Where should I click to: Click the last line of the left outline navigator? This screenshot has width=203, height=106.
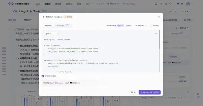[4, 74]
